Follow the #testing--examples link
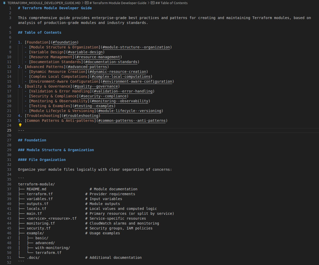Viewport: 319px width, 265px height. [94, 106]
